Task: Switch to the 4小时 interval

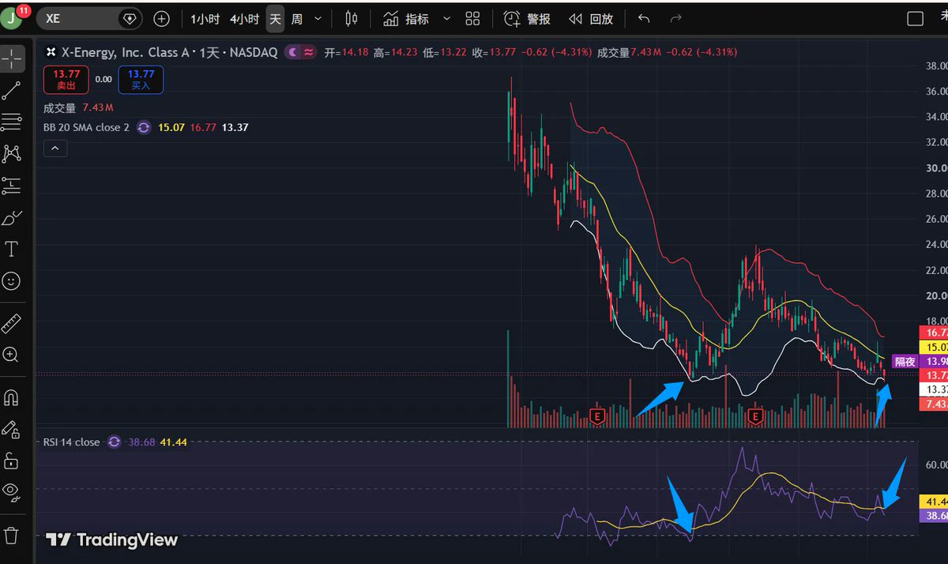Action: (x=244, y=18)
